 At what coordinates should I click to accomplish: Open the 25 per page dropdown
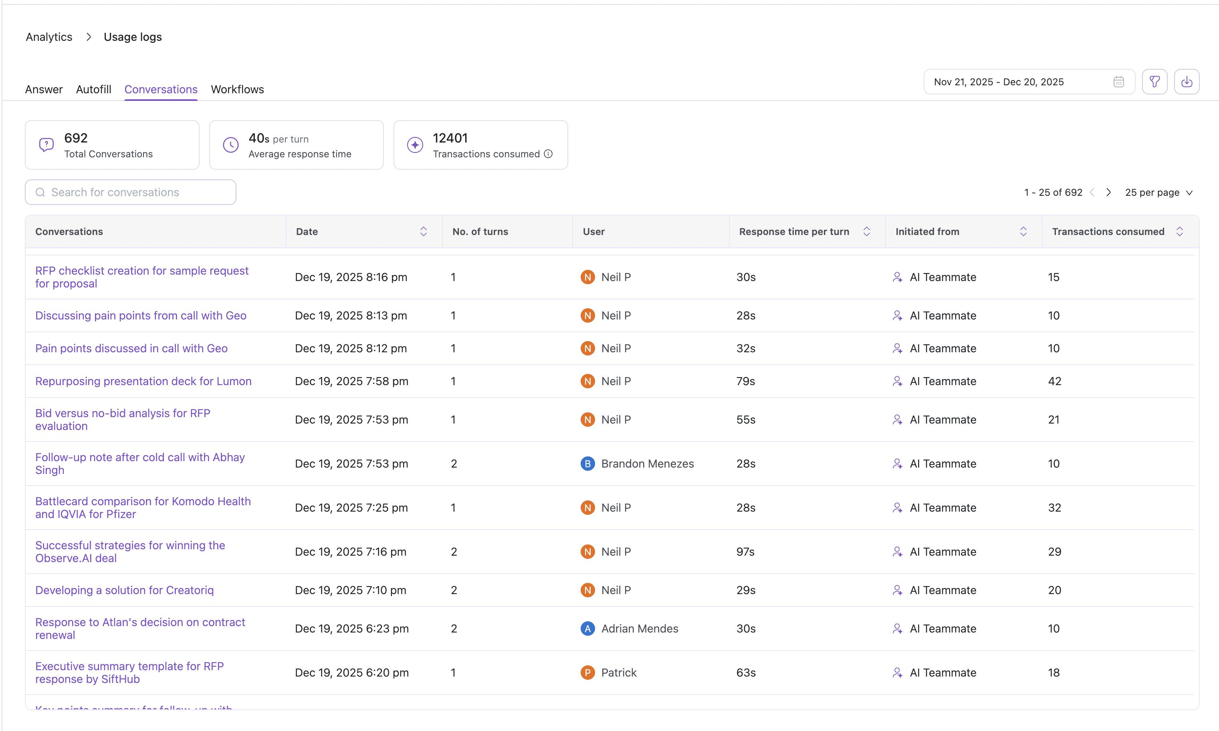tap(1158, 193)
